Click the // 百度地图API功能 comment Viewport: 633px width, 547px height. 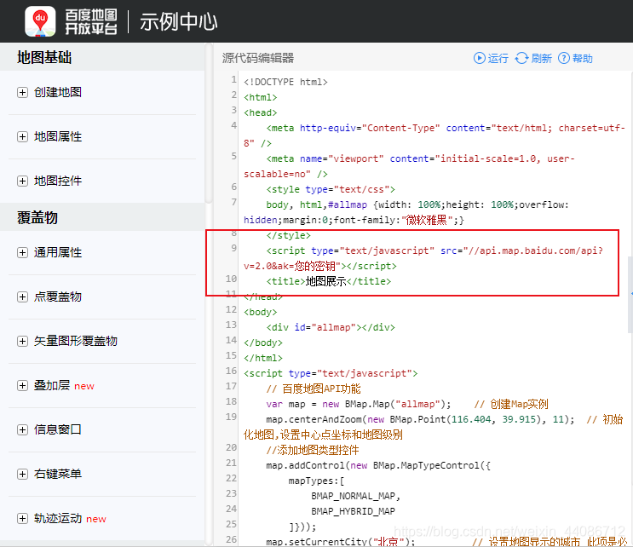point(314,389)
